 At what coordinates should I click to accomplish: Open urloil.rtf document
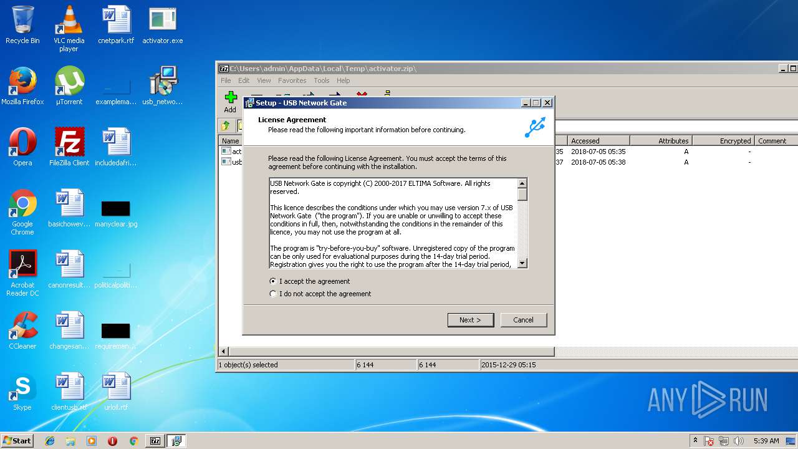click(x=116, y=392)
